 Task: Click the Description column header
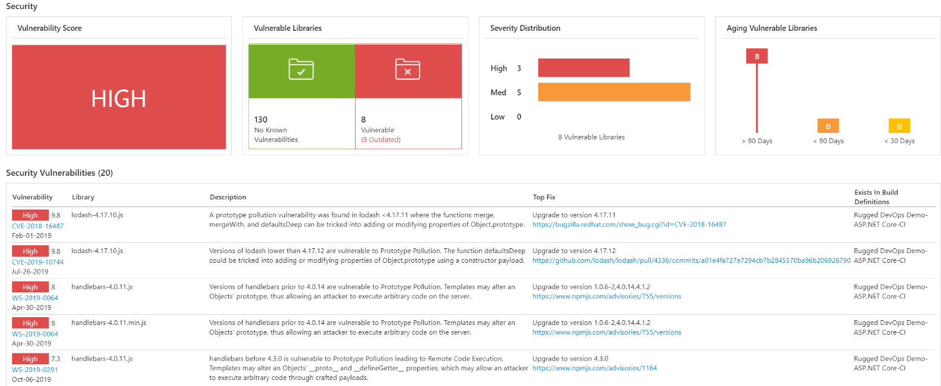pyautogui.click(x=228, y=197)
